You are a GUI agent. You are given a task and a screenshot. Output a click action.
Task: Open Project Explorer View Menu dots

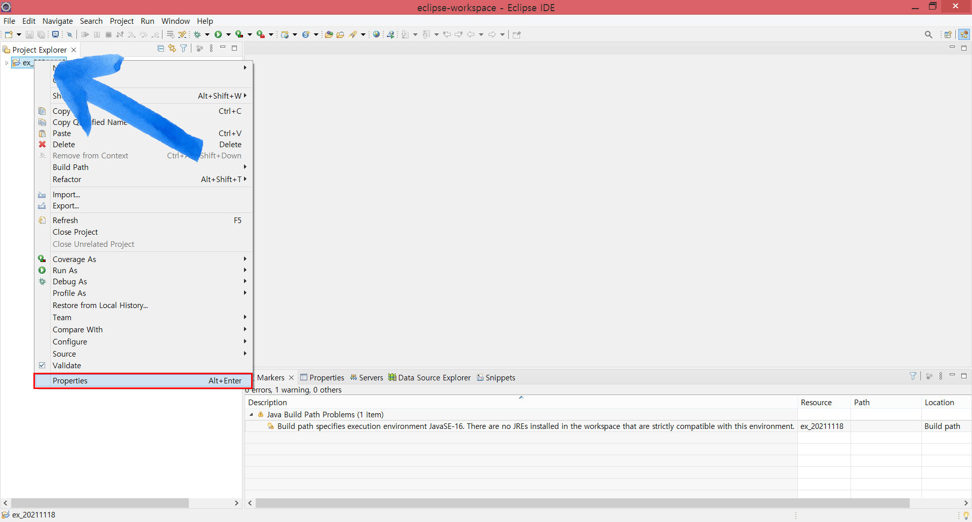211,49
